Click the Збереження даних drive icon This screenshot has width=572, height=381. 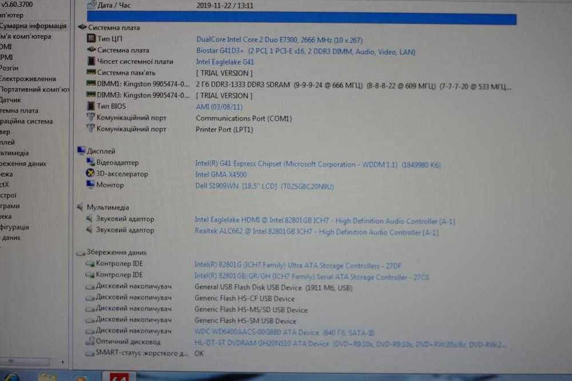pyautogui.click(x=81, y=252)
